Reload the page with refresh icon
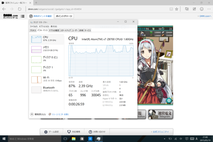The width and height of the screenshot is (213, 142). [20, 9]
